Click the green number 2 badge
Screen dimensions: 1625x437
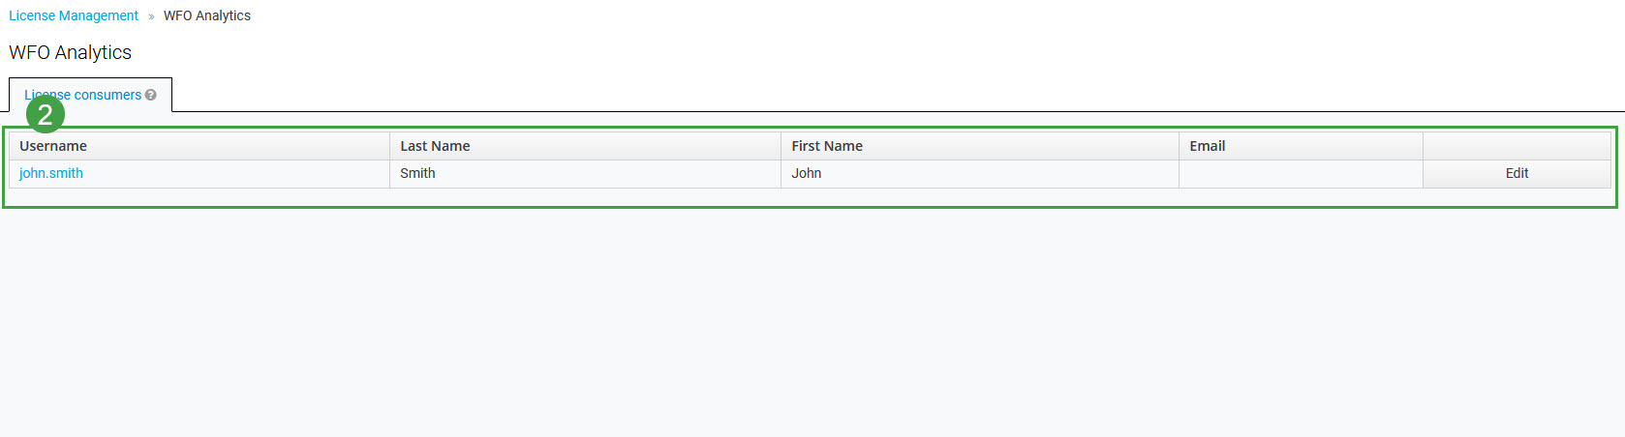[45, 115]
